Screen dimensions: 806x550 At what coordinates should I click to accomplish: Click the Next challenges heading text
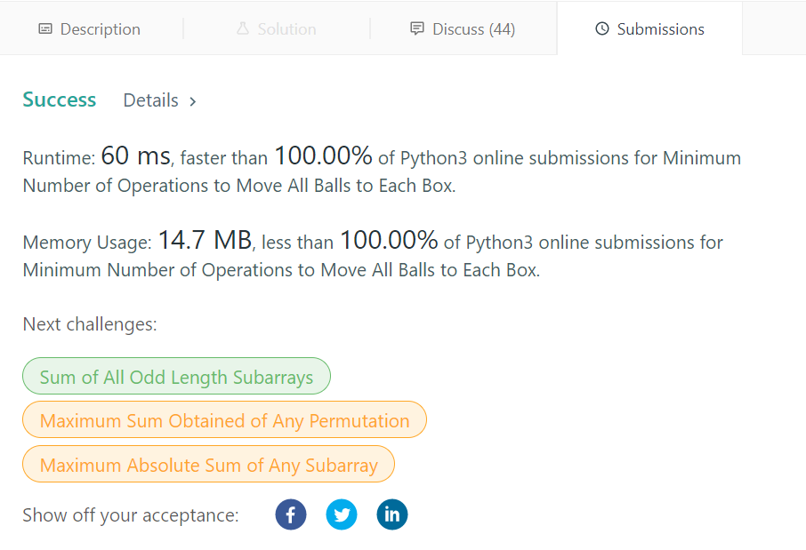tap(90, 324)
